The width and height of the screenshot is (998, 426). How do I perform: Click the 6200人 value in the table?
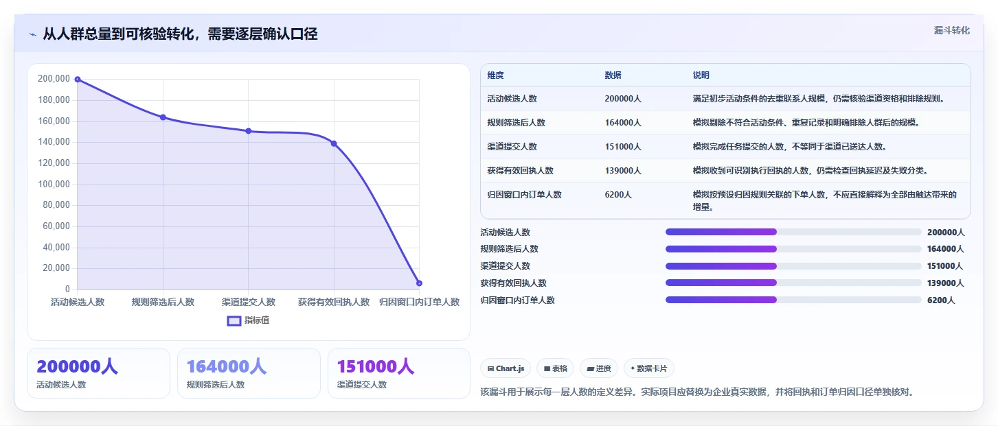pyautogui.click(x=618, y=195)
